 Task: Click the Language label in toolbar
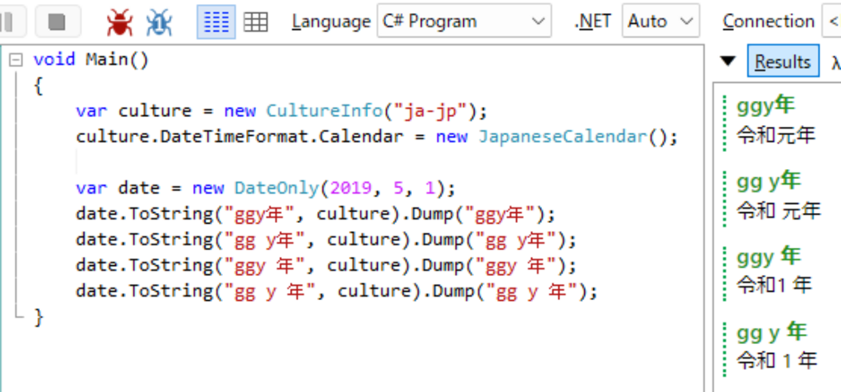click(331, 21)
